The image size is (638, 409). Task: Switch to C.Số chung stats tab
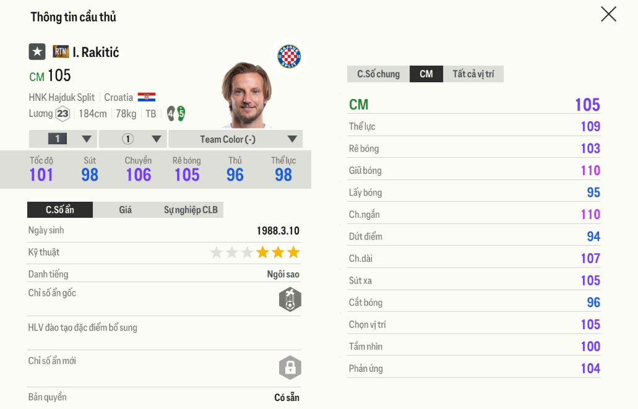(x=378, y=74)
